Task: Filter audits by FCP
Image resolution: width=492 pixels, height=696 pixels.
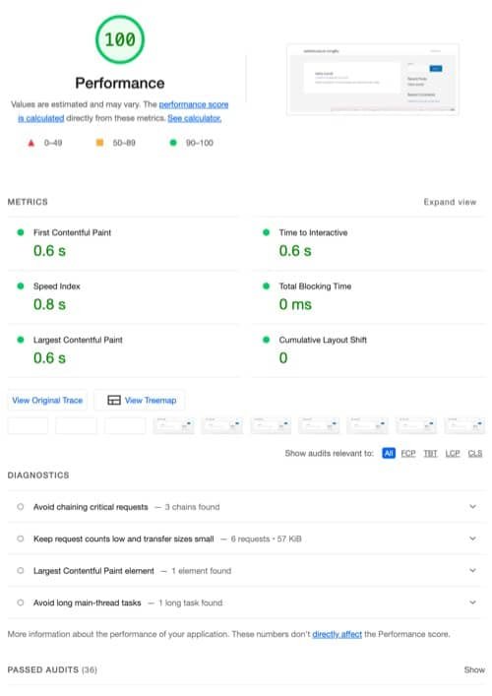Action: click(408, 453)
